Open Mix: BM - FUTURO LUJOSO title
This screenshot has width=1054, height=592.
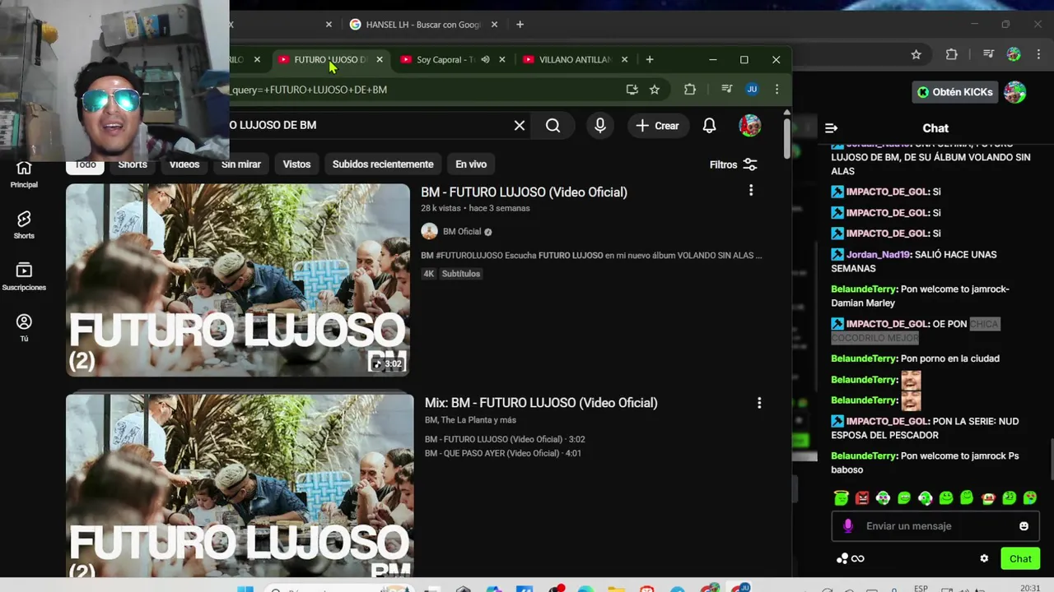[541, 403]
